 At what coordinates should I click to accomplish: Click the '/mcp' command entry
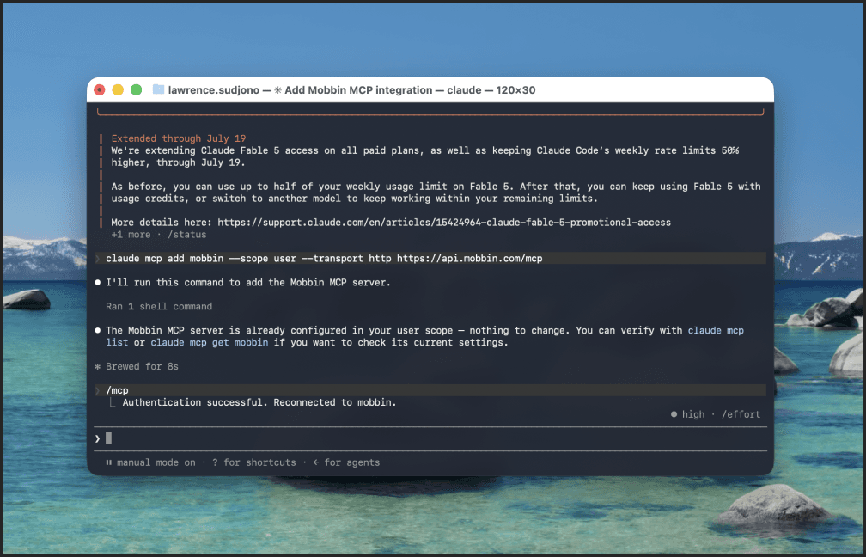430,390
